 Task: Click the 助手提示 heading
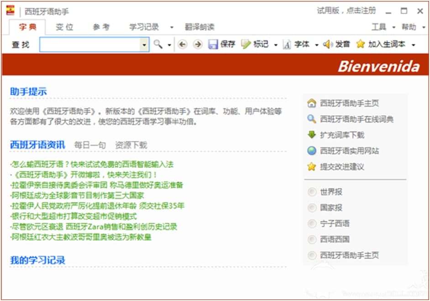[28, 92]
